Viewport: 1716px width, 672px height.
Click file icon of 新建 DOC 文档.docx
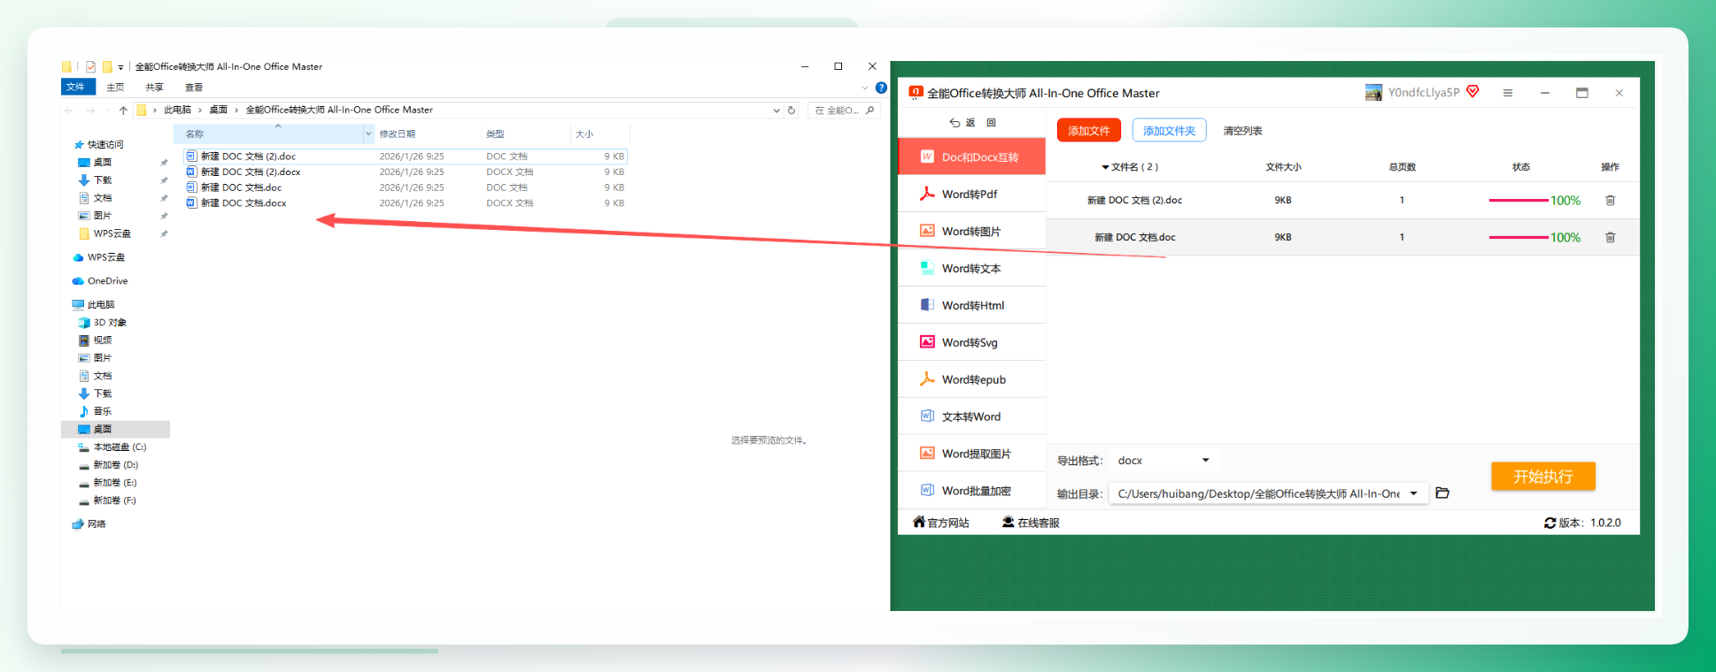pos(191,203)
